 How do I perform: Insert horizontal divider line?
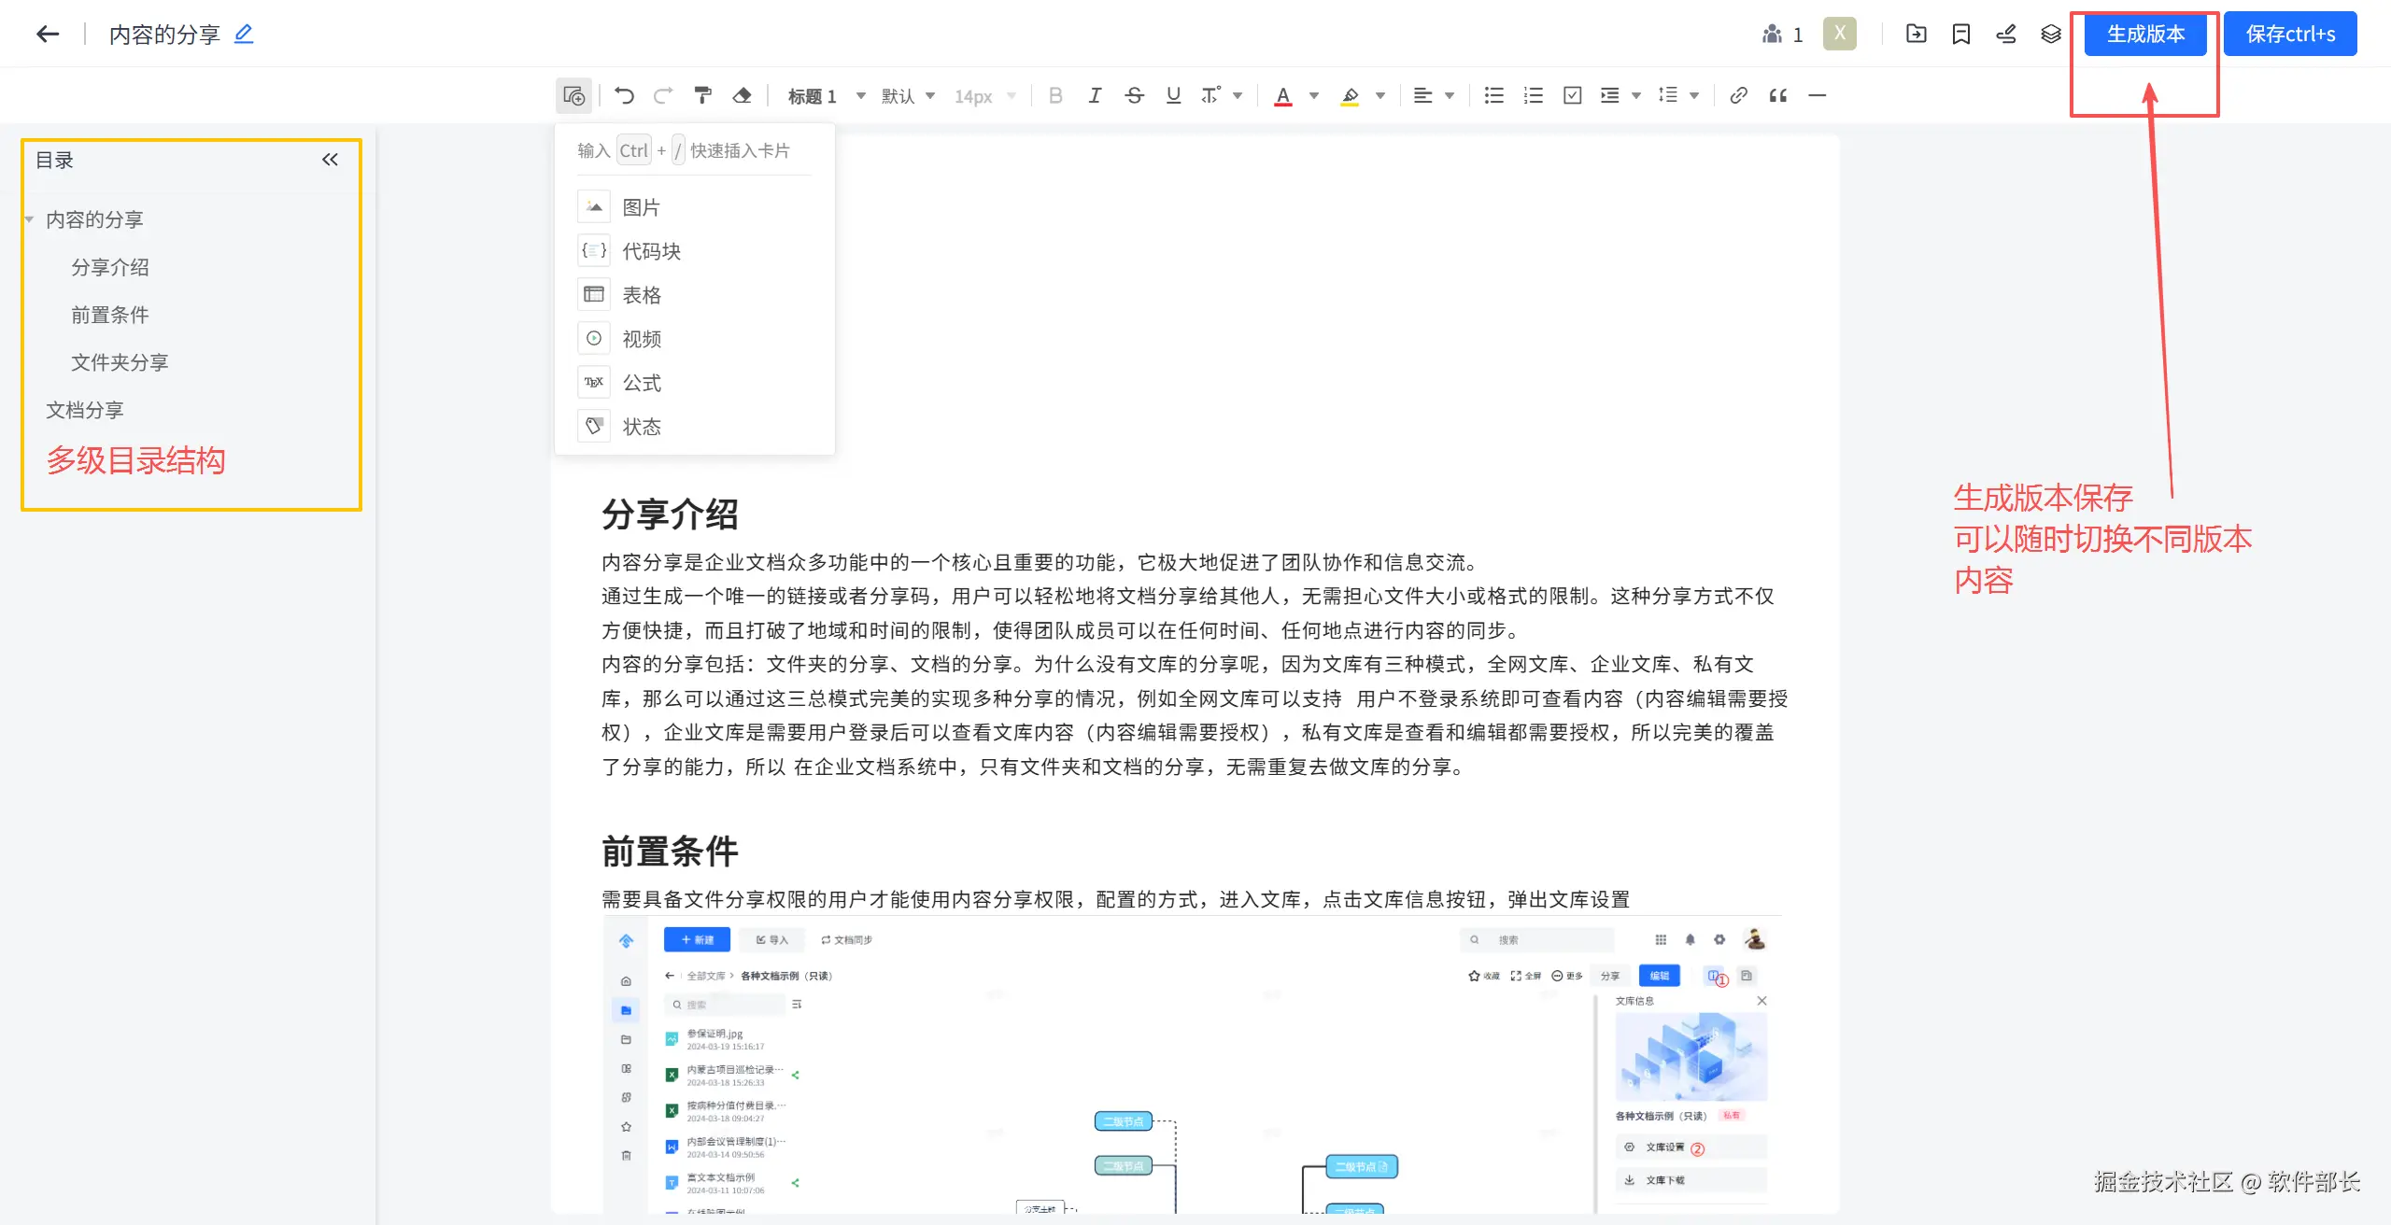[x=1817, y=95]
